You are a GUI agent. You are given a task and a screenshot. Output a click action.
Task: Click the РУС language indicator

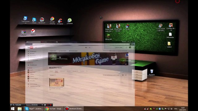176,109
